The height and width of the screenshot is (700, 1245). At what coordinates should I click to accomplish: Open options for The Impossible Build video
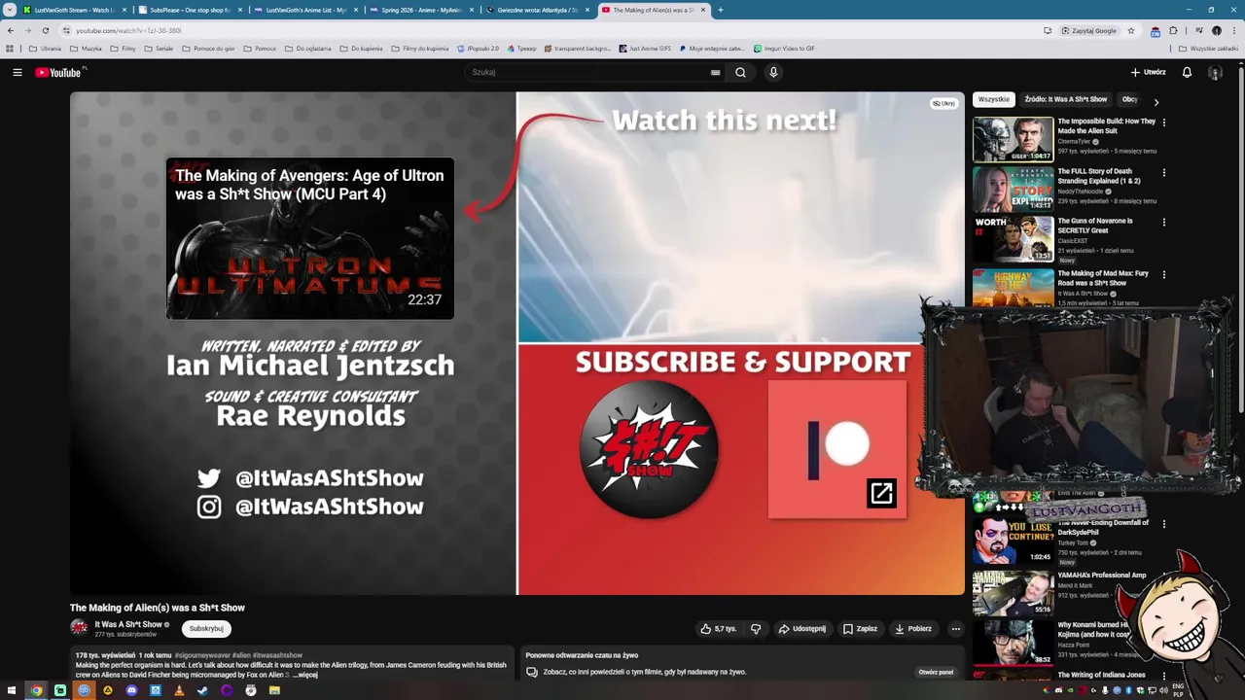point(1163,122)
